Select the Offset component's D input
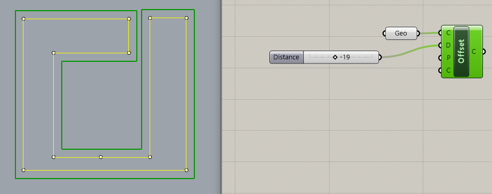Screen dimensions: 492x194 [448, 45]
